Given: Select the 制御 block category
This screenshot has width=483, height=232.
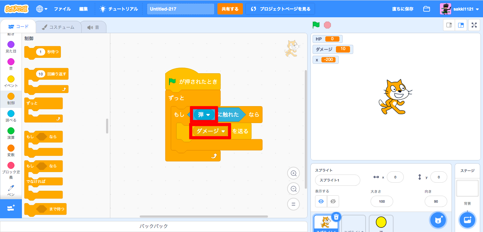Looking at the screenshot, I should coord(11,98).
